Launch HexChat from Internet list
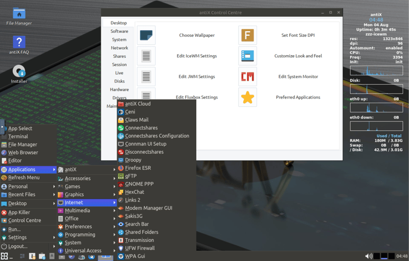This screenshot has height=261, width=409. coord(134,192)
